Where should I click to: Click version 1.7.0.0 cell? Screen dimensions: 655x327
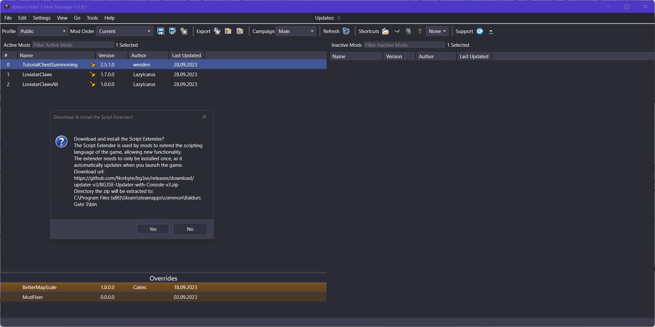[107, 75]
